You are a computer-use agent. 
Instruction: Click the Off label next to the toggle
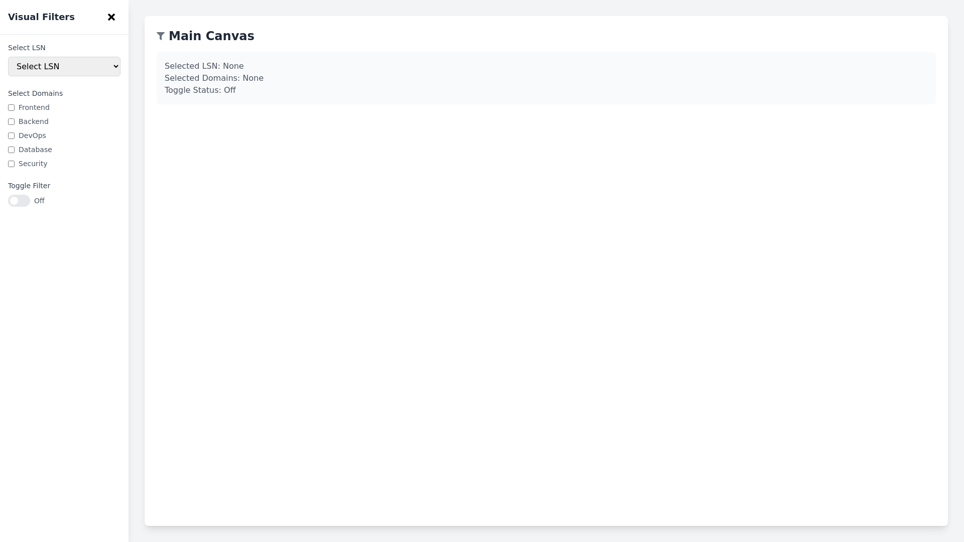39,200
